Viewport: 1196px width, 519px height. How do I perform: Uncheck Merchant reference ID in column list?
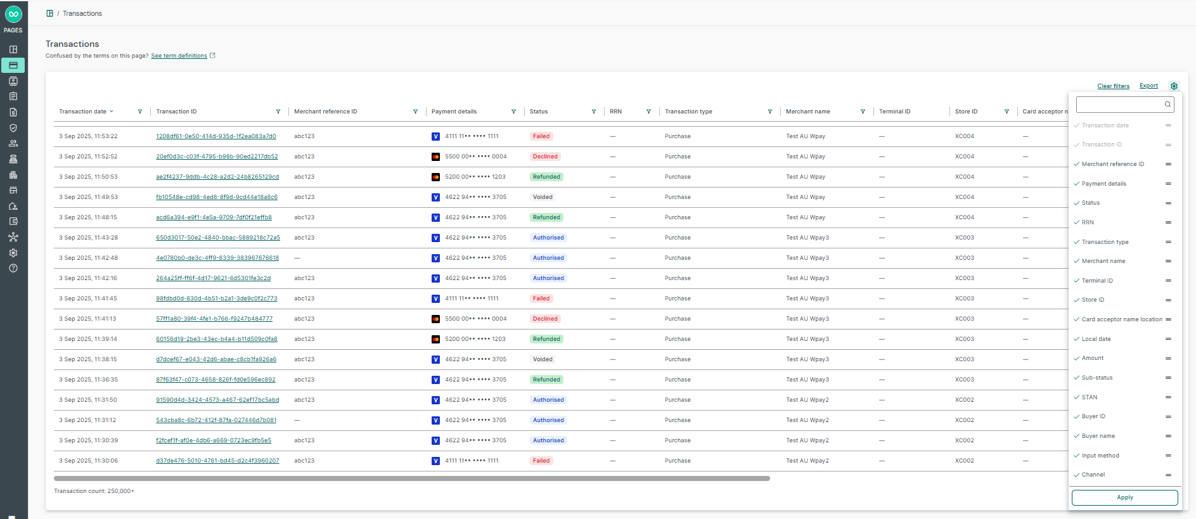coord(1077,164)
